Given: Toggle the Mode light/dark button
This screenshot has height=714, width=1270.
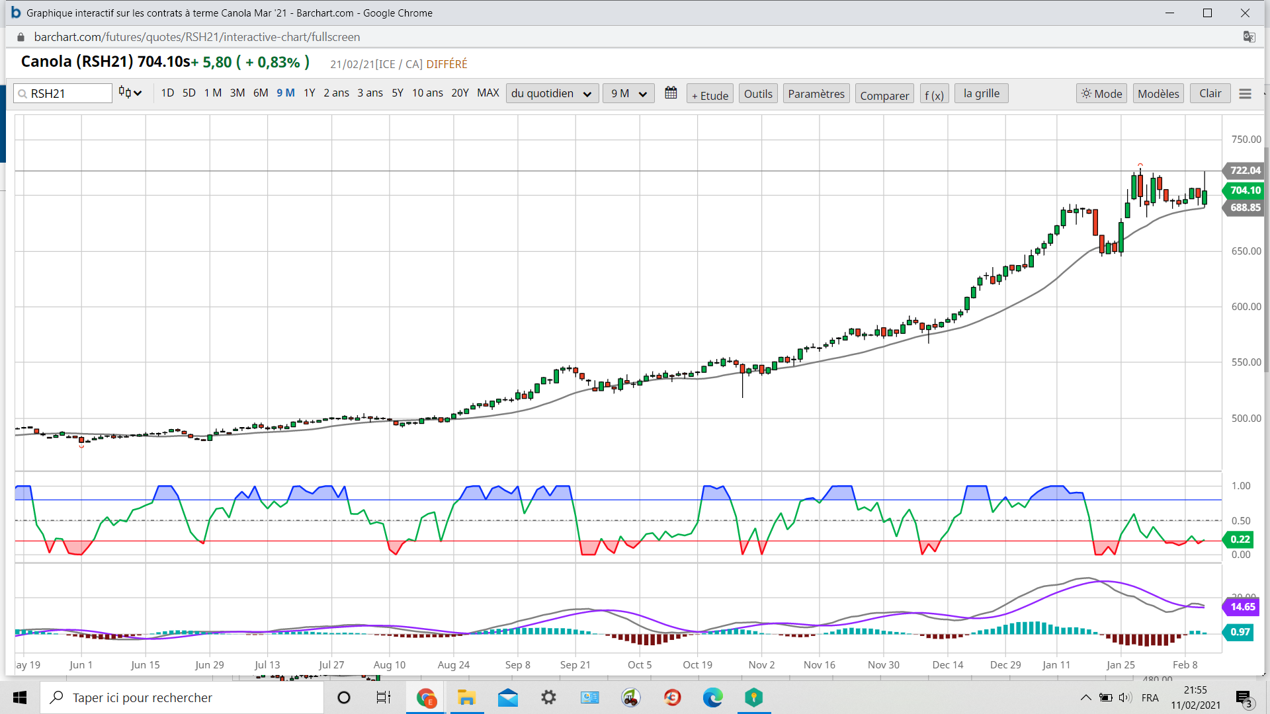Looking at the screenshot, I should point(1101,94).
